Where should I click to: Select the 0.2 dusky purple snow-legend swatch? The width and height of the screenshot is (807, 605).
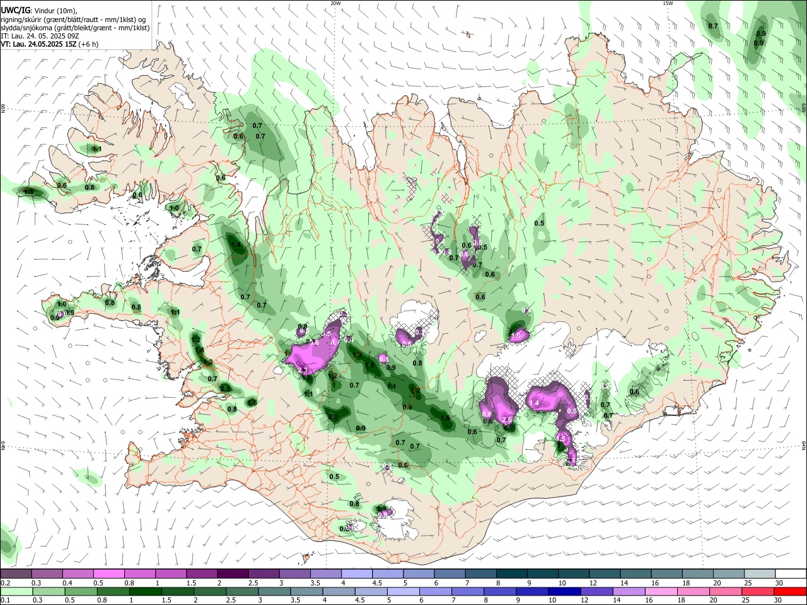pyautogui.click(x=16, y=573)
